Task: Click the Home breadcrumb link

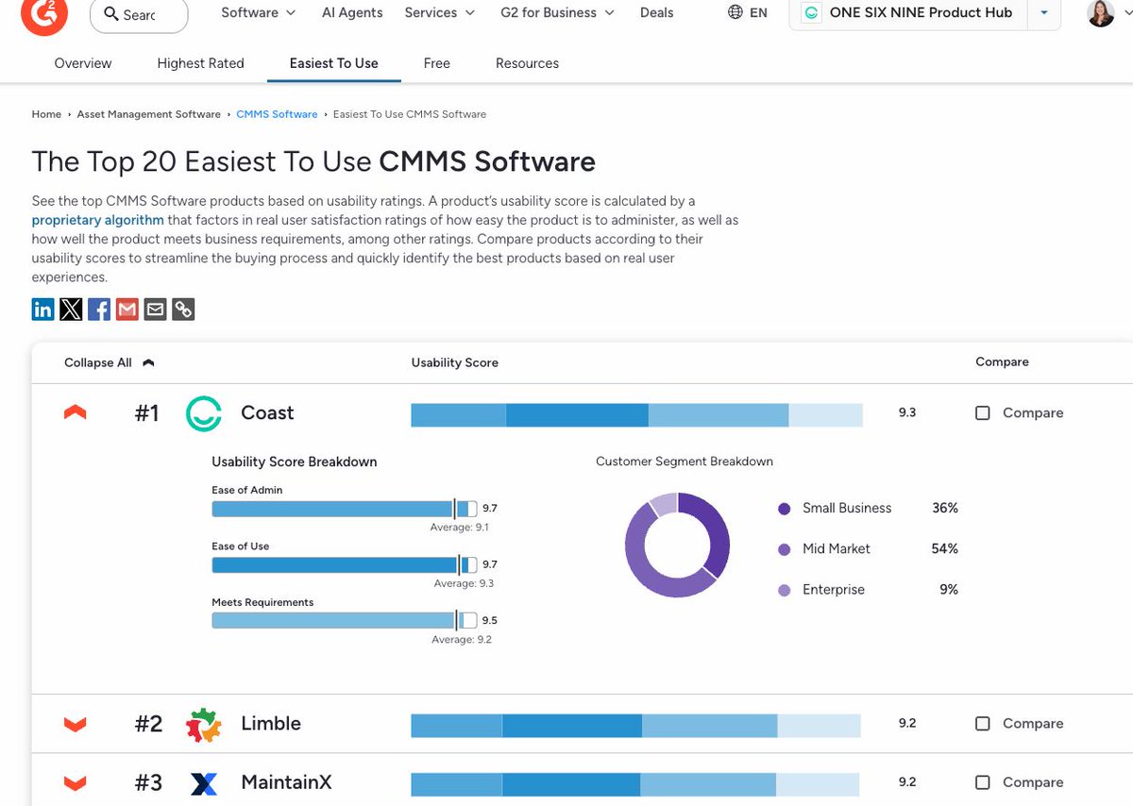Action: (x=46, y=114)
